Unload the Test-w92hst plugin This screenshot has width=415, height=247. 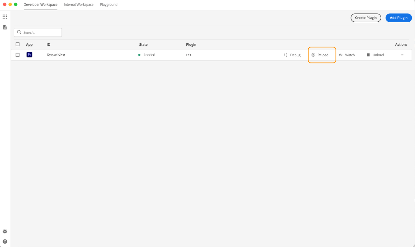click(x=375, y=55)
